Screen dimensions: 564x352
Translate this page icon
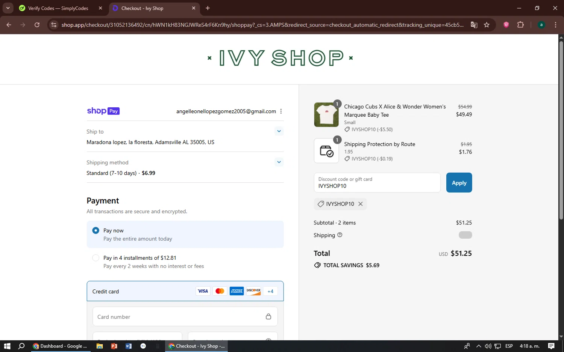pos(474,25)
